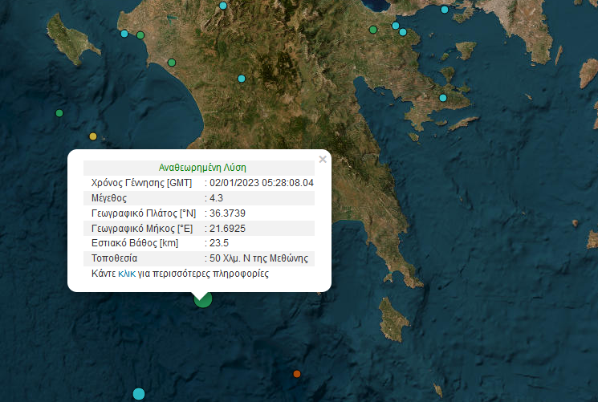Click the large green epicenter marker below popup
Viewport: 598px width, 402px height.
[203, 298]
